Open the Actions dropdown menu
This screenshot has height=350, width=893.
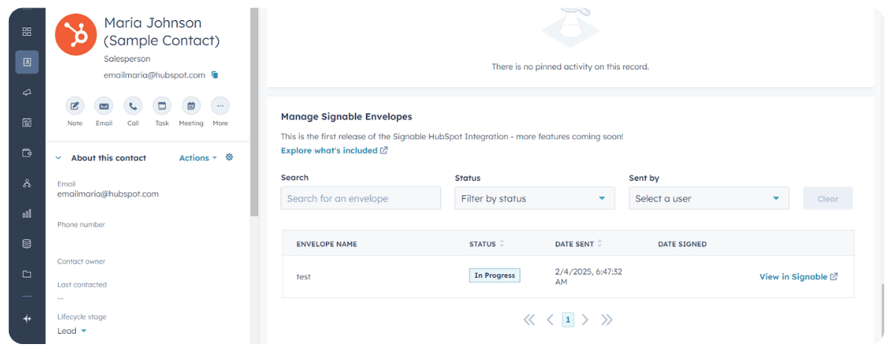(x=198, y=158)
